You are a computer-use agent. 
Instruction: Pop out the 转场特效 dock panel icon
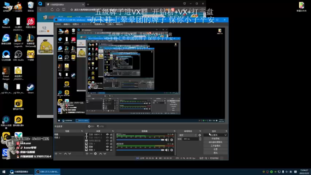pyautogui.click(x=200, y=131)
